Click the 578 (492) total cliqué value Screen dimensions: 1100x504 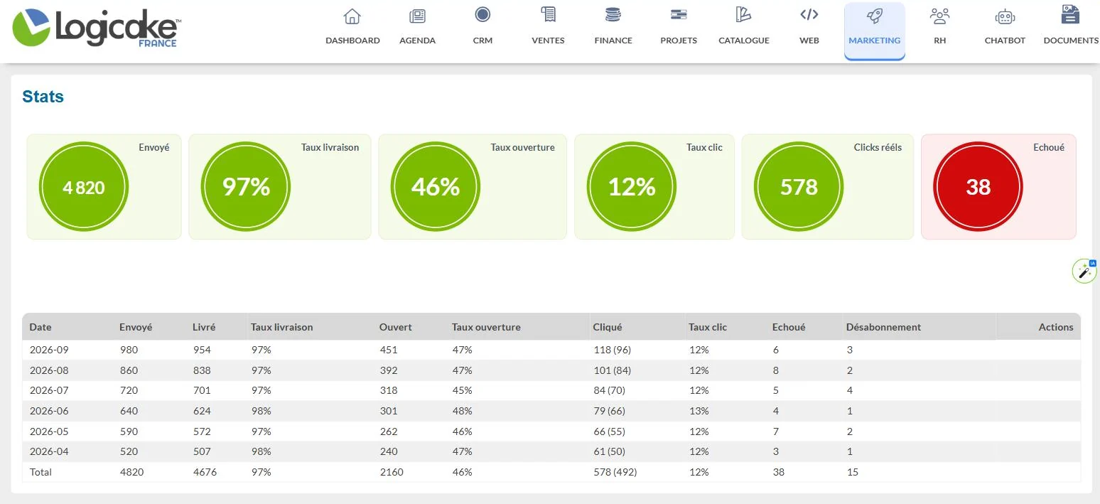615,472
